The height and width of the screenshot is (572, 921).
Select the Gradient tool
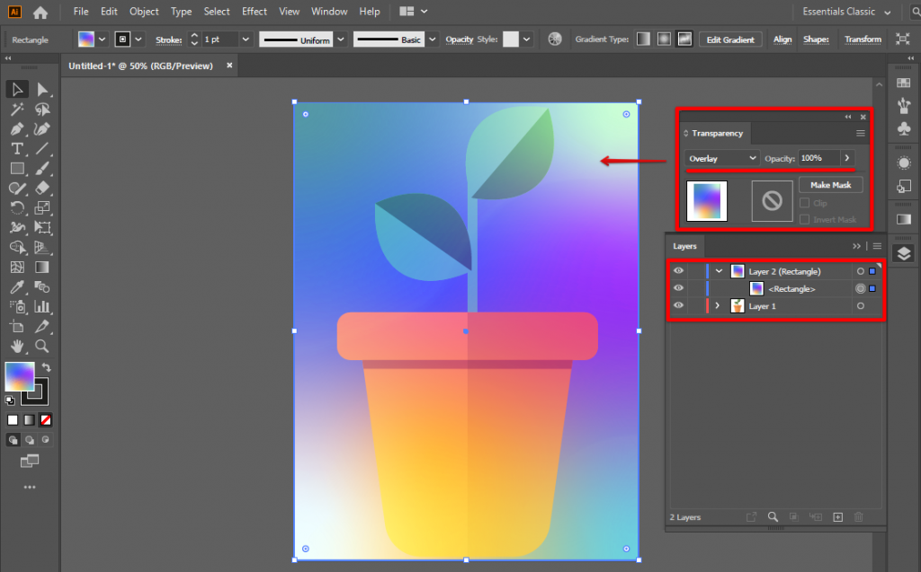click(42, 268)
